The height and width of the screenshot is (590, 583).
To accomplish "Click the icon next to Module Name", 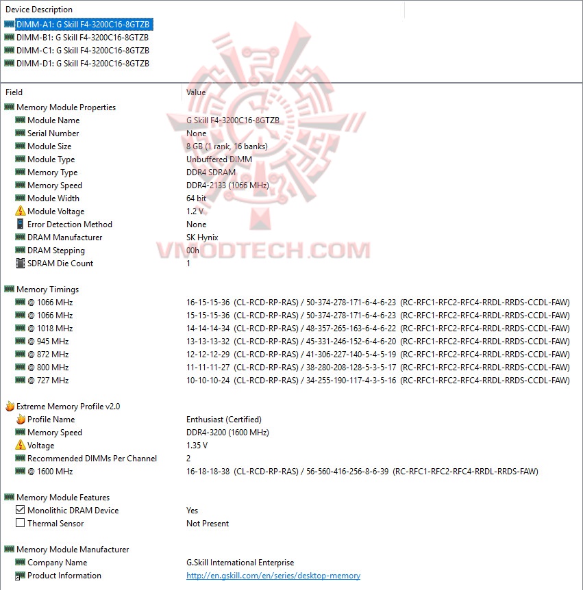I will coord(20,120).
